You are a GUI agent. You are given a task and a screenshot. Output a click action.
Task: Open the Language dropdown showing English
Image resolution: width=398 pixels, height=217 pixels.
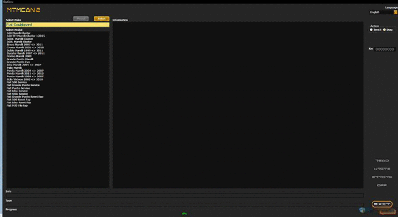pyautogui.click(x=383, y=12)
